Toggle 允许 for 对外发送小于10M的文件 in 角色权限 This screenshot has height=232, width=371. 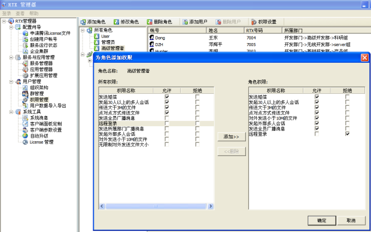pos(317,118)
